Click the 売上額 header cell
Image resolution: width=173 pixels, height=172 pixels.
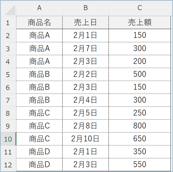(139, 23)
